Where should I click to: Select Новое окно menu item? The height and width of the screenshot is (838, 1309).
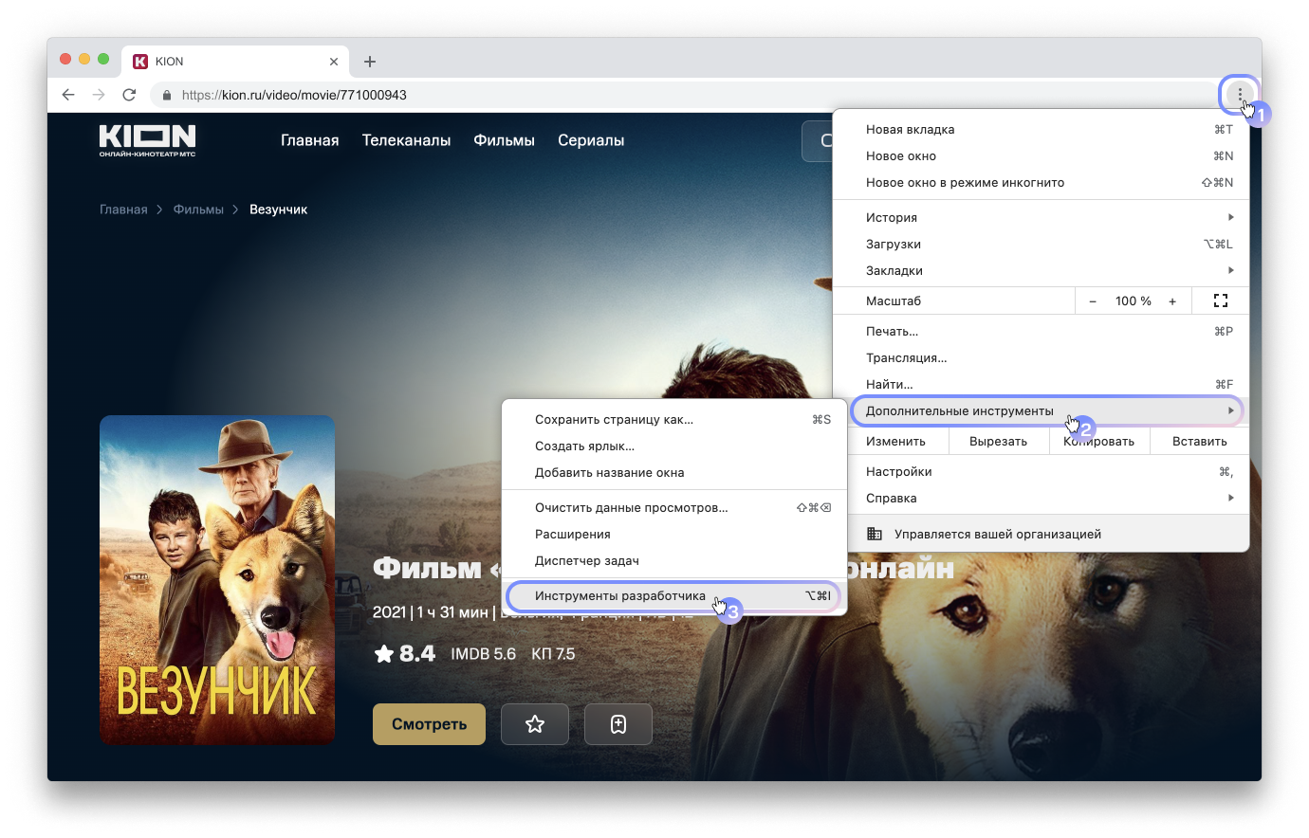1041,155
